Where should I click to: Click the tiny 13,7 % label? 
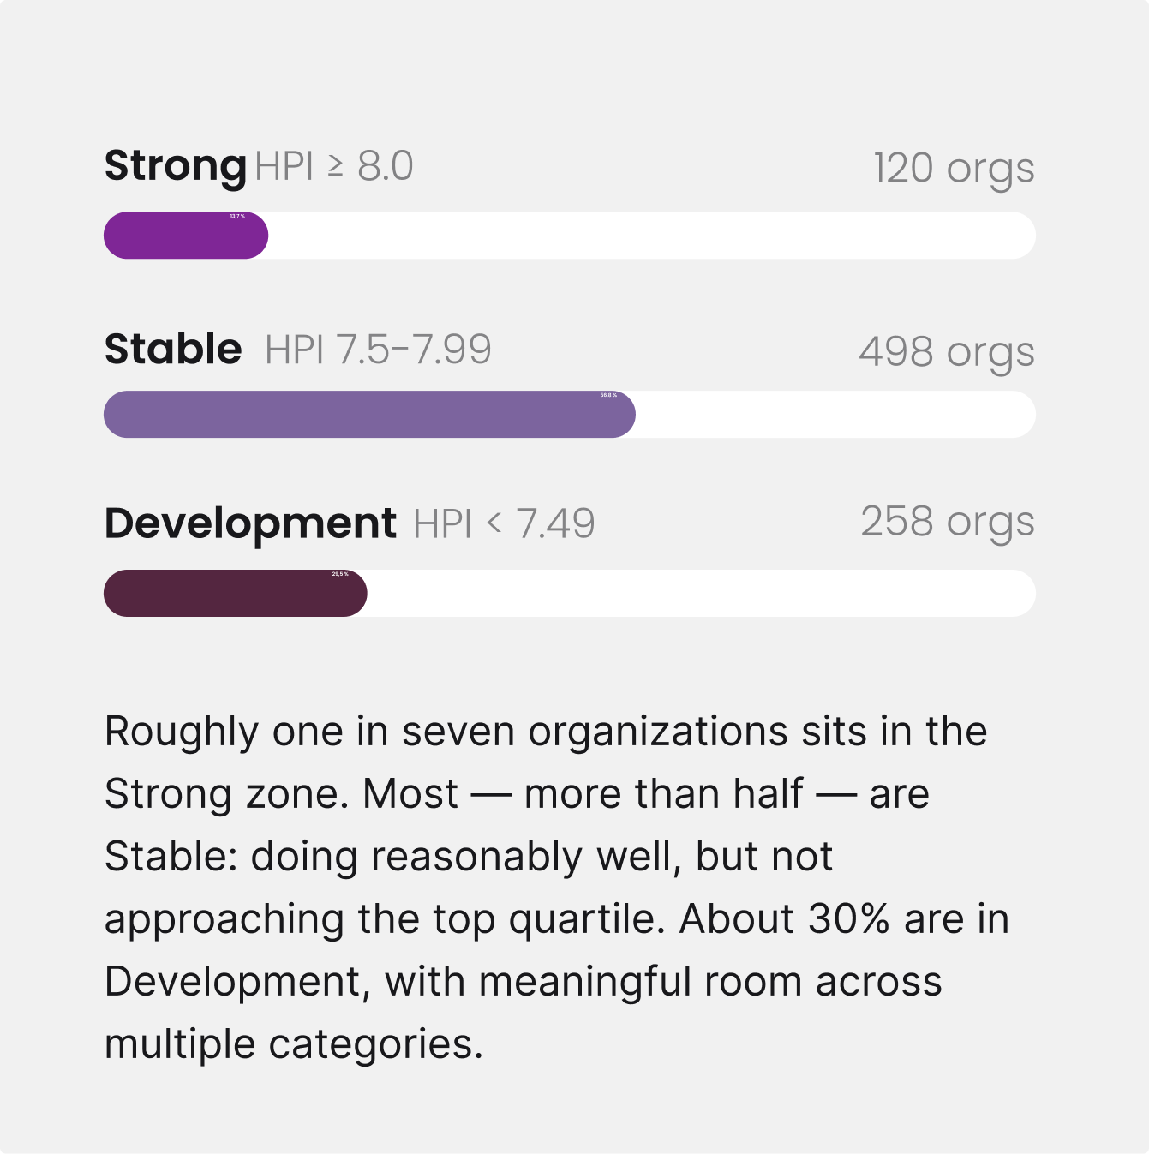point(237,217)
